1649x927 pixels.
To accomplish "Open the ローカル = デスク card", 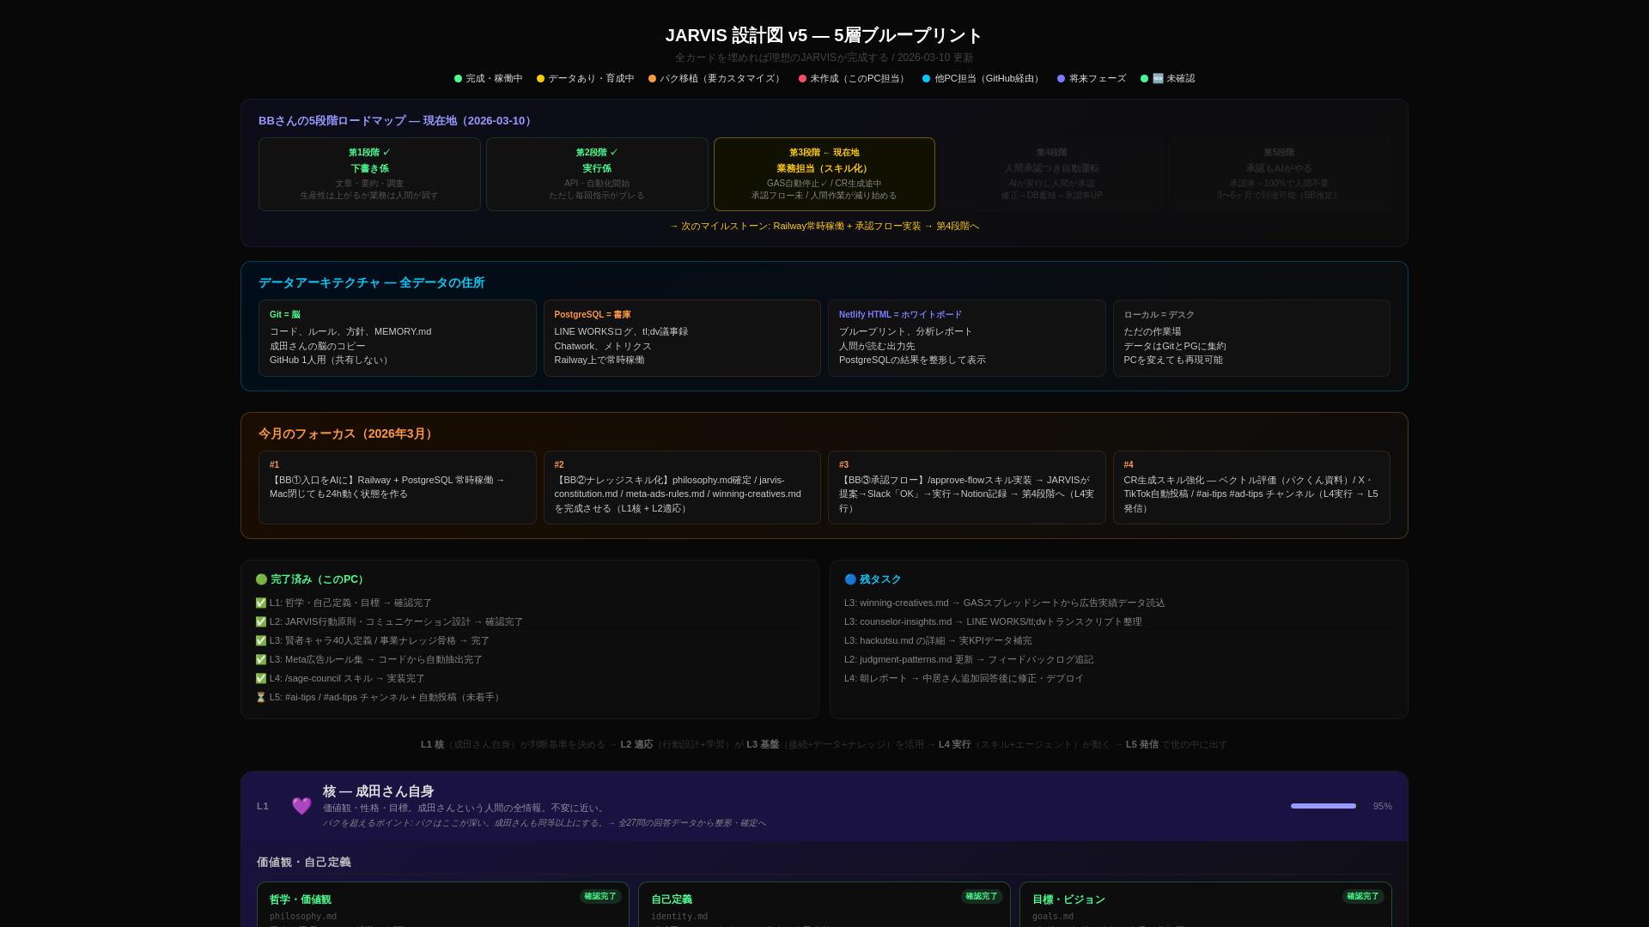I will pos(1251,338).
